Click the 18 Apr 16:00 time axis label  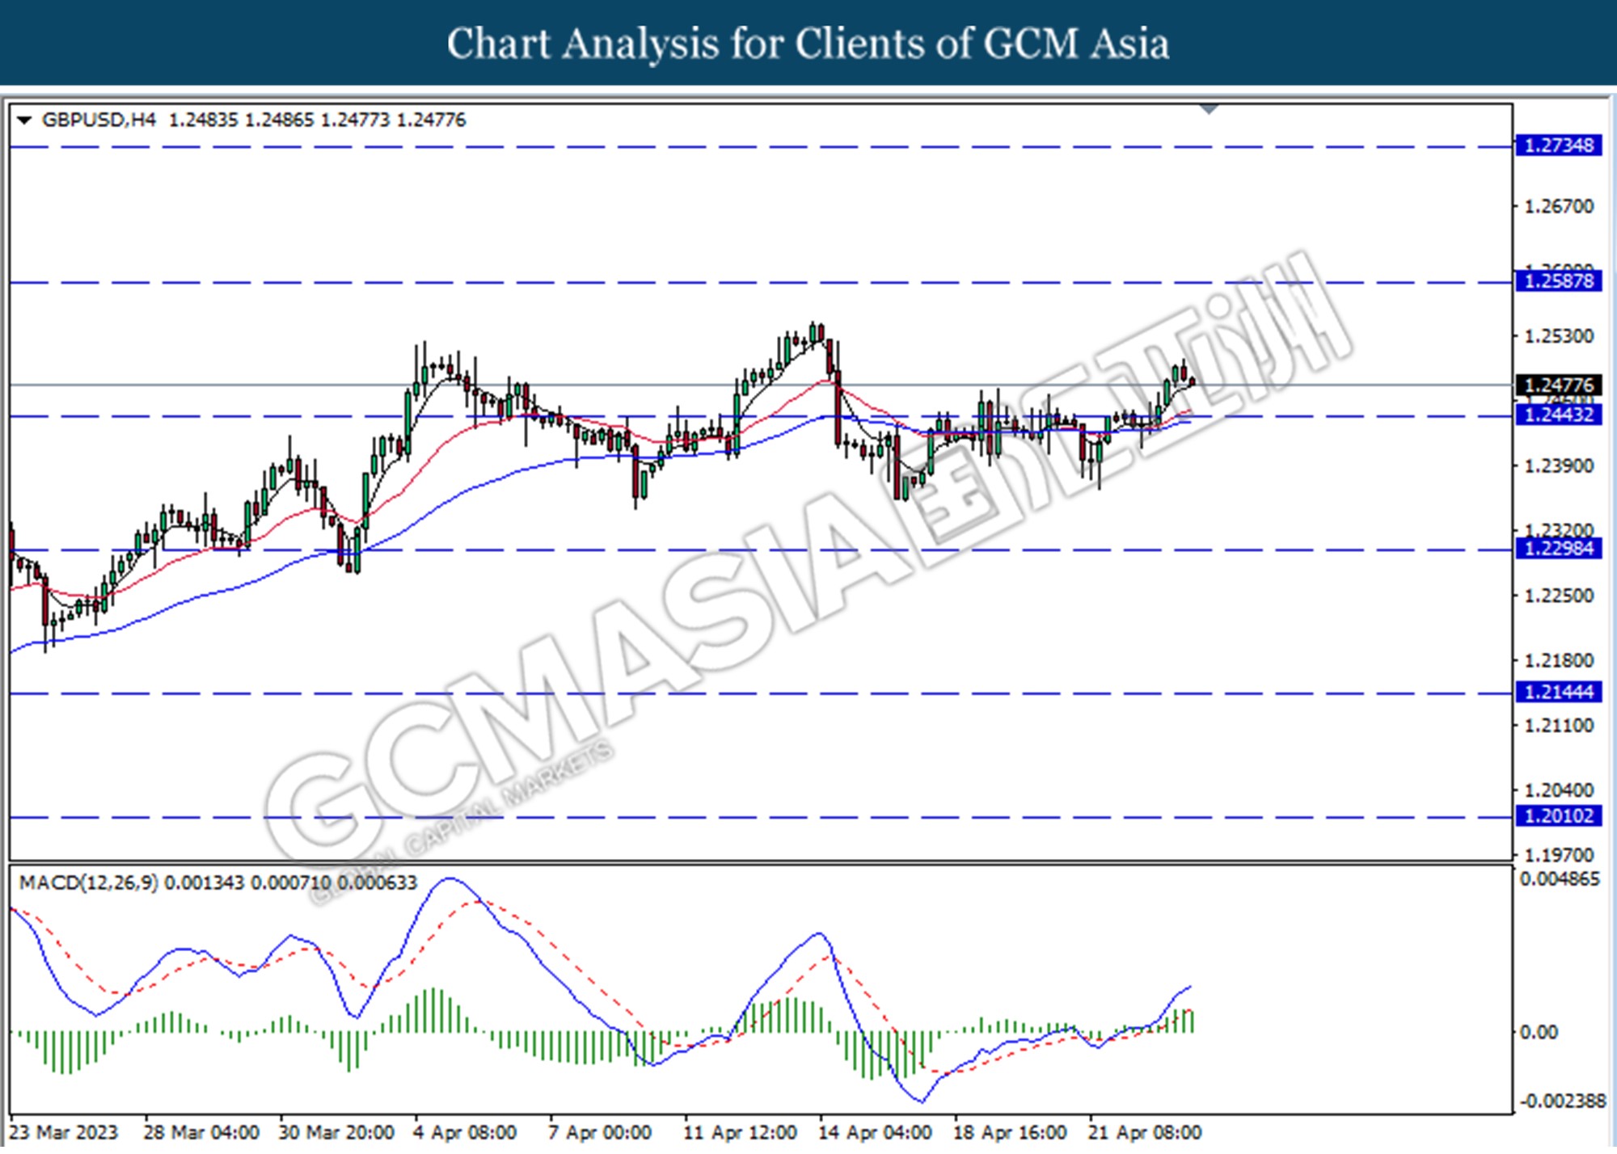pos(1011,1133)
